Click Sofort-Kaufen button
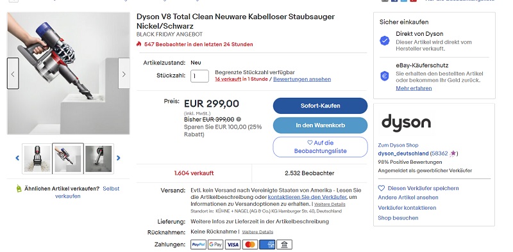The height and width of the screenshot is (252, 513). coord(320,106)
